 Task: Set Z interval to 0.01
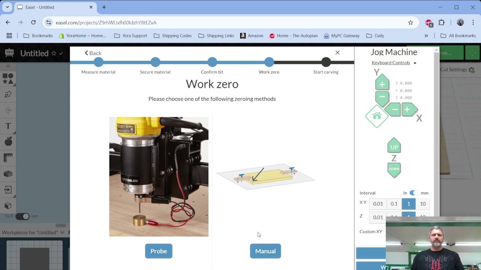(378, 217)
